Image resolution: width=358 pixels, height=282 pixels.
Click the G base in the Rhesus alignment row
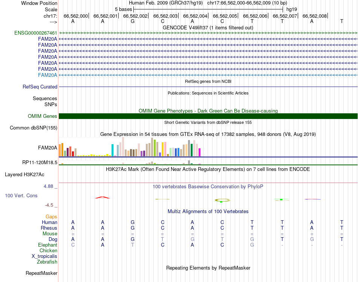(x=133, y=228)
